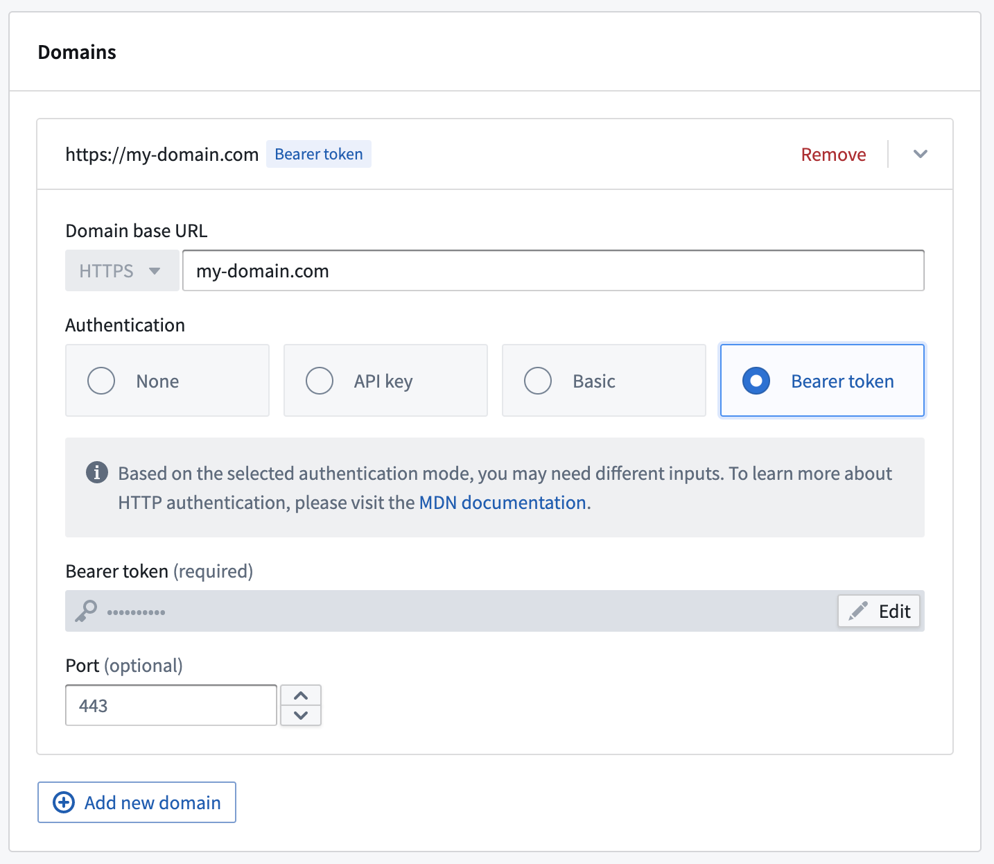Focus the domain base URL field

(553, 270)
